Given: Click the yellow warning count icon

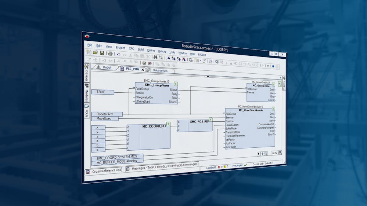Looking at the screenshot, I should [x=225, y=166].
